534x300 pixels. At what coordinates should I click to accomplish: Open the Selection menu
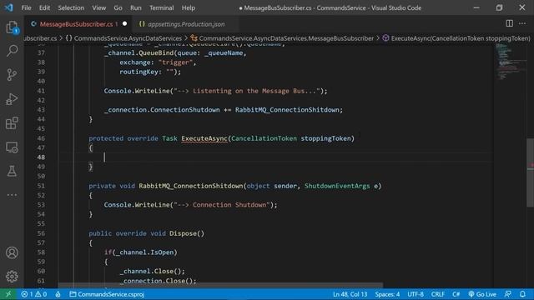click(x=71, y=7)
